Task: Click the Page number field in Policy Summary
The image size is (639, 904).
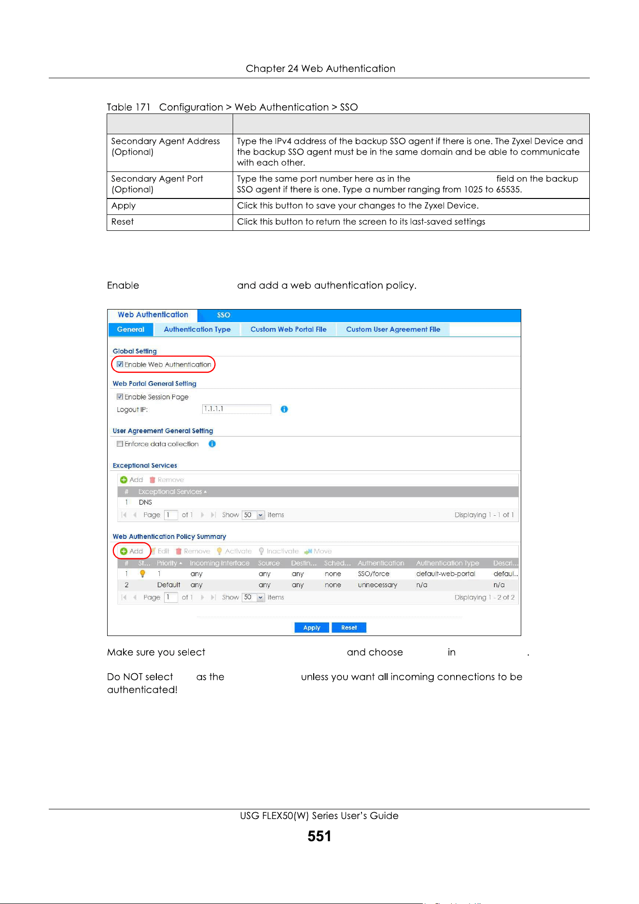Action: (171, 597)
